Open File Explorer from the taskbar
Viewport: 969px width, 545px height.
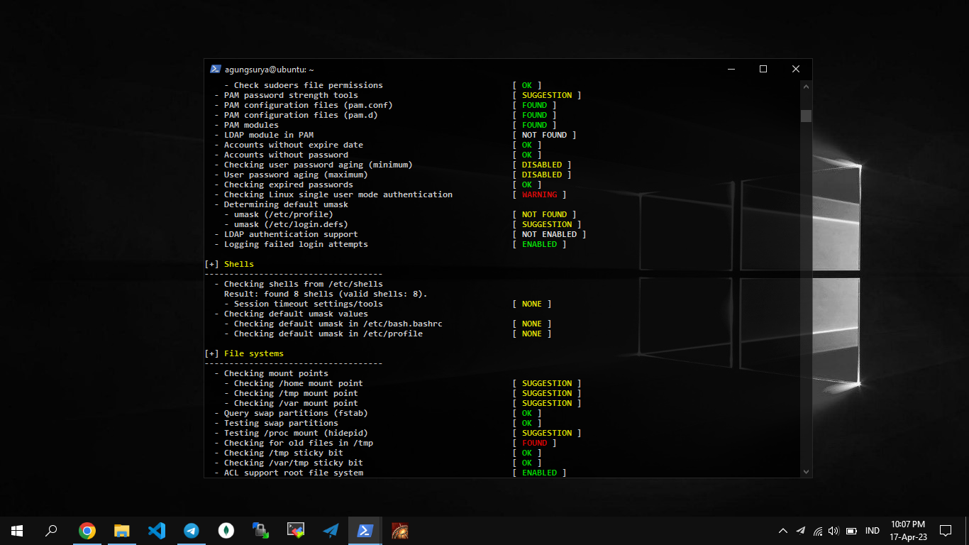click(x=122, y=530)
